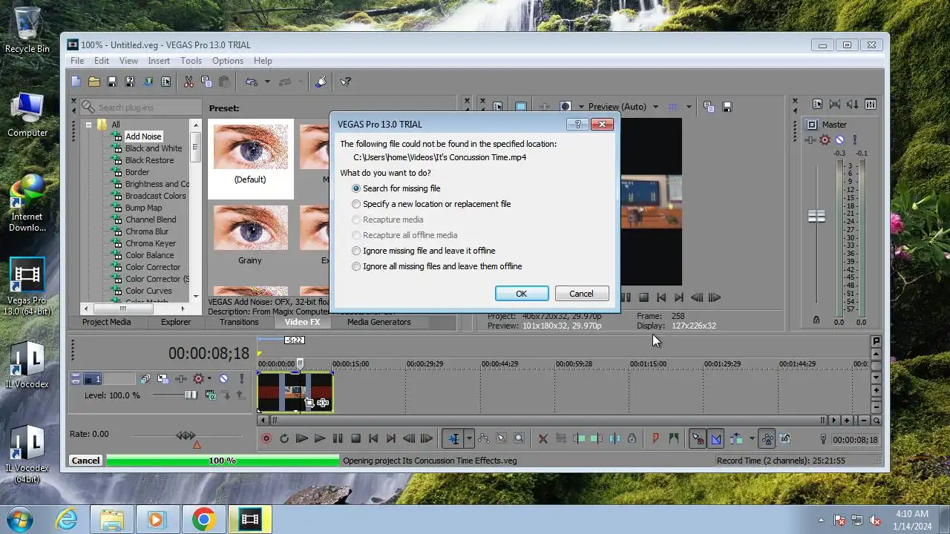Toggle Master bus mute in the mixer
Screen dimensions: 950x534
click(x=839, y=139)
